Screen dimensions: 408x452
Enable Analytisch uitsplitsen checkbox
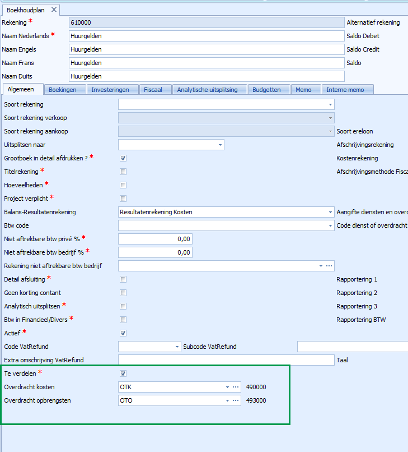pyautogui.click(x=123, y=306)
